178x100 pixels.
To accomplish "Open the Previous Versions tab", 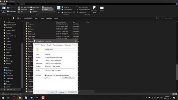I will tap(58, 45).
